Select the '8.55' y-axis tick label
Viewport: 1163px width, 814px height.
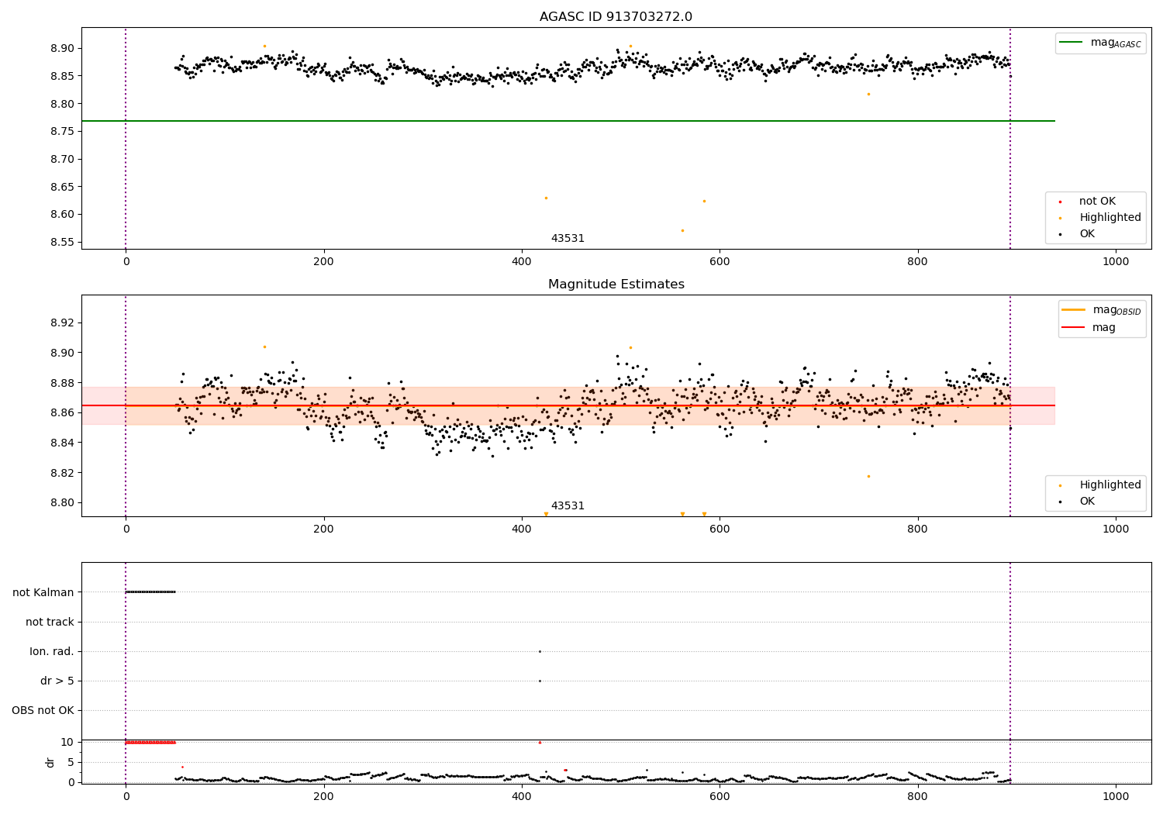click(x=62, y=243)
